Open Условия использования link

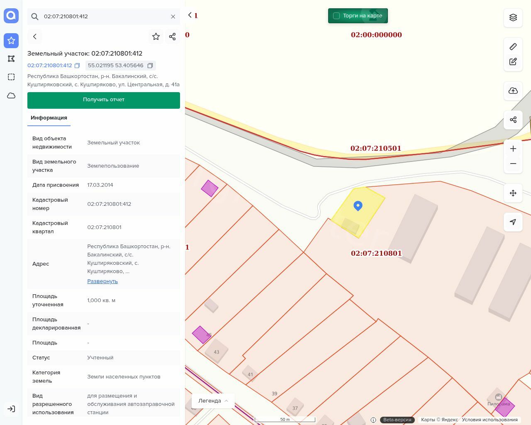point(490,420)
